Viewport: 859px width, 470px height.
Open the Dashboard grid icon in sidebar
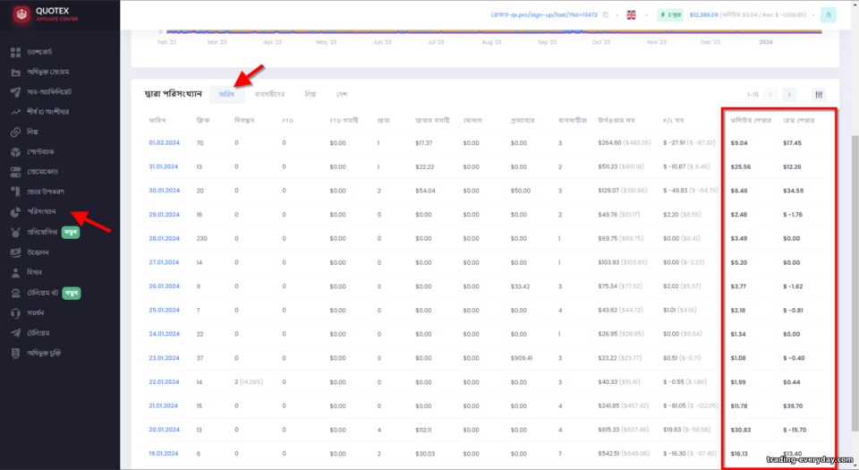(15, 52)
